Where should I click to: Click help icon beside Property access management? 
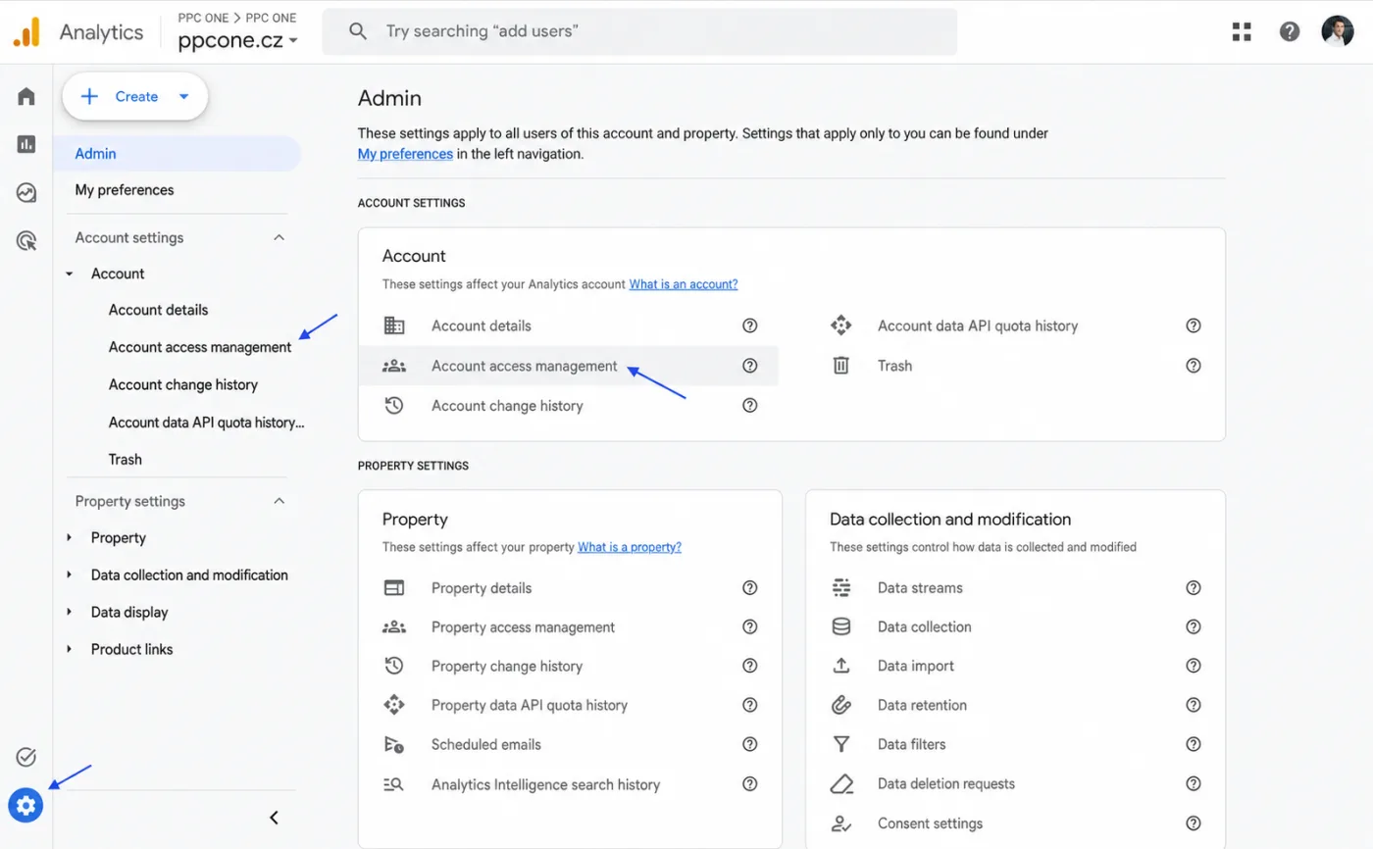(750, 627)
